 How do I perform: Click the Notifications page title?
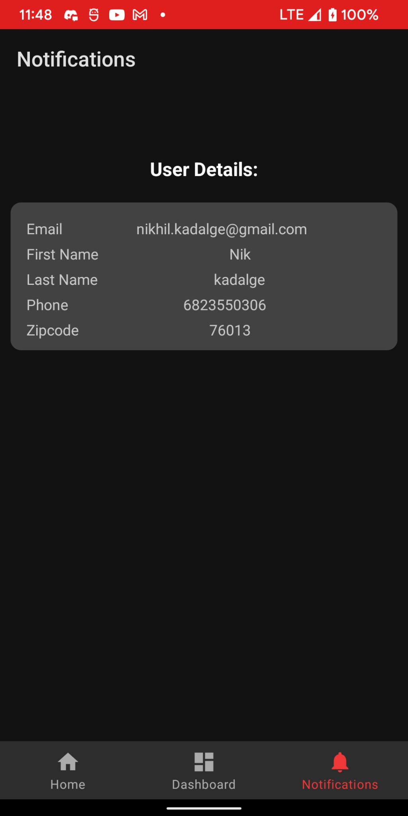[x=76, y=59]
